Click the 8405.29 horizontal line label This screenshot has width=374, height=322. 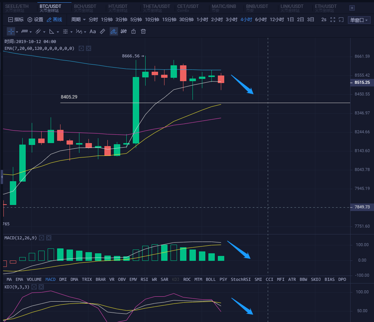point(69,97)
